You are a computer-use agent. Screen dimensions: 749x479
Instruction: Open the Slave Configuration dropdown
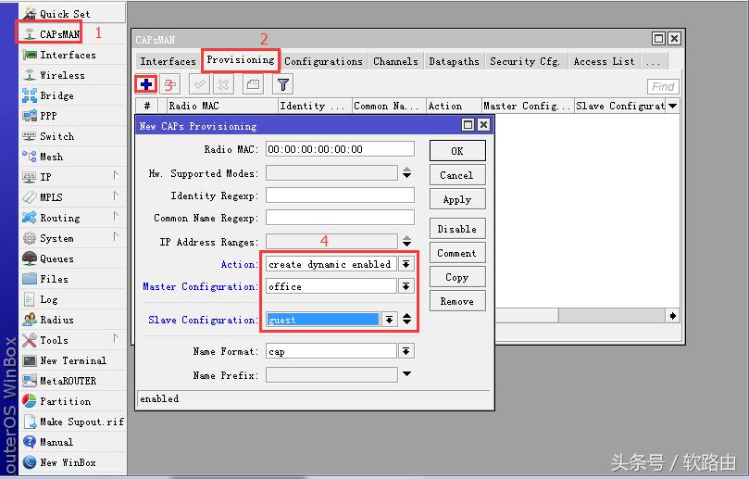click(x=389, y=320)
